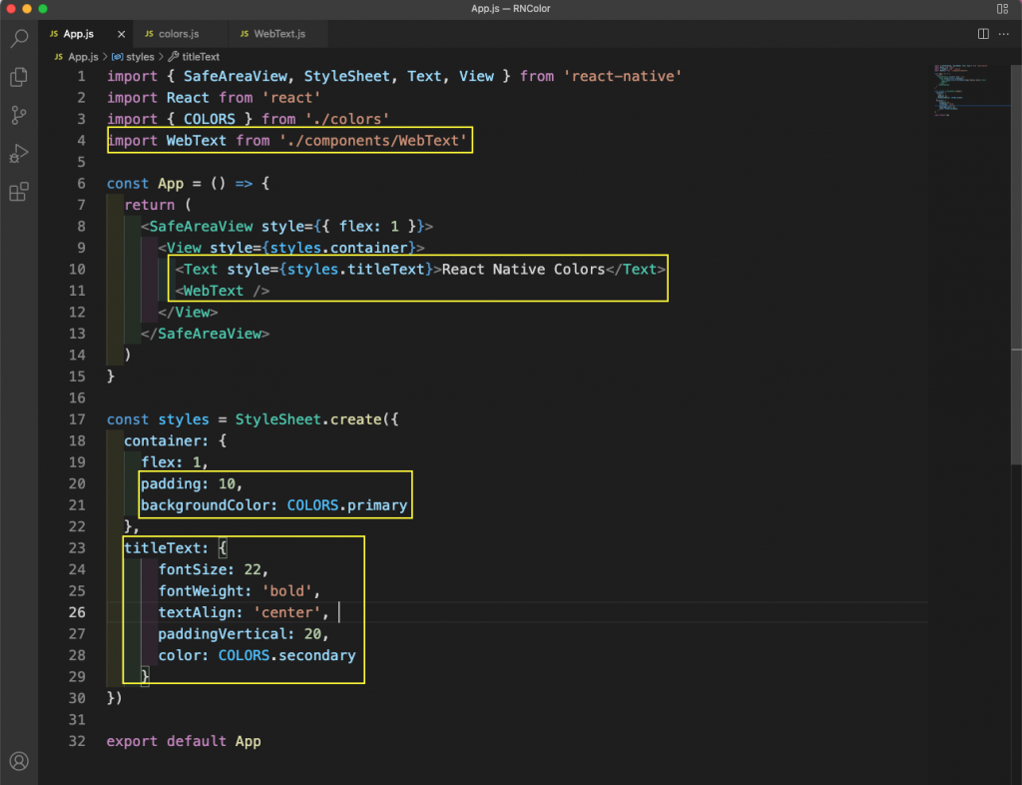The image size is (1022, 785).
Task: Open the Accounts menu icon
Action: (x=20, y=761)
